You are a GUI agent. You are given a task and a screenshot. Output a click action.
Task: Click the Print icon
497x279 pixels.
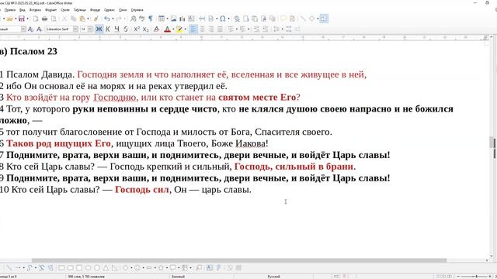click(45, 19)
